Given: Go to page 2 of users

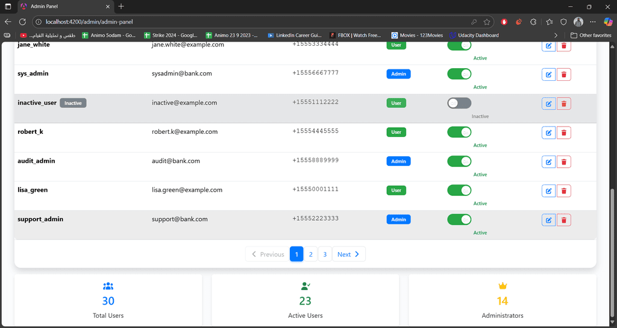Looking at the screenshot, I should 310,254.
